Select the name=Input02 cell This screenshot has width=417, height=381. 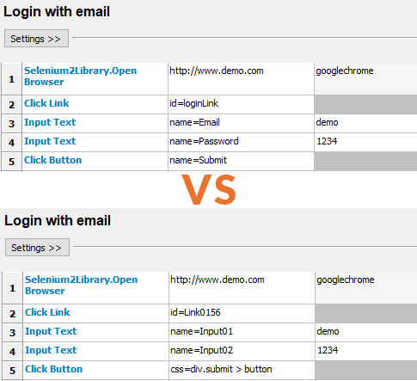coord(242,352)
